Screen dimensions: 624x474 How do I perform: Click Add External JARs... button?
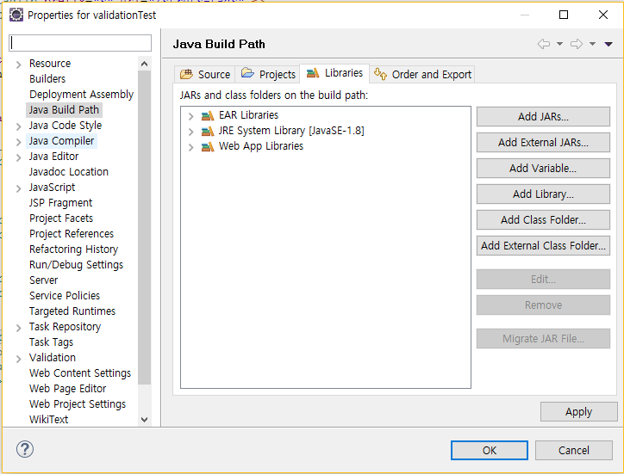click(543, 142)
